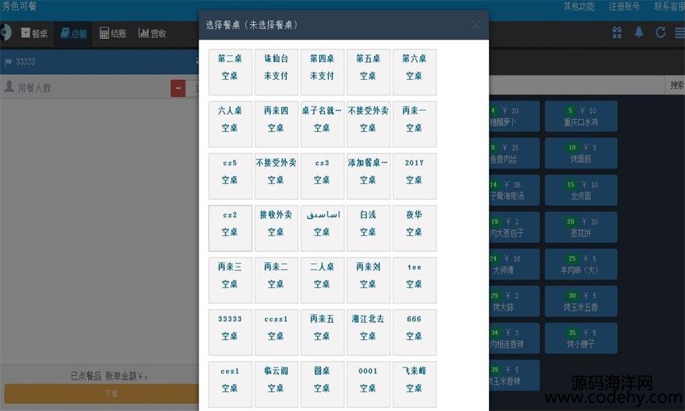This screenshot has width=685, height=411.
Task: Click the 注册账号 link
Action: [624, 6]
